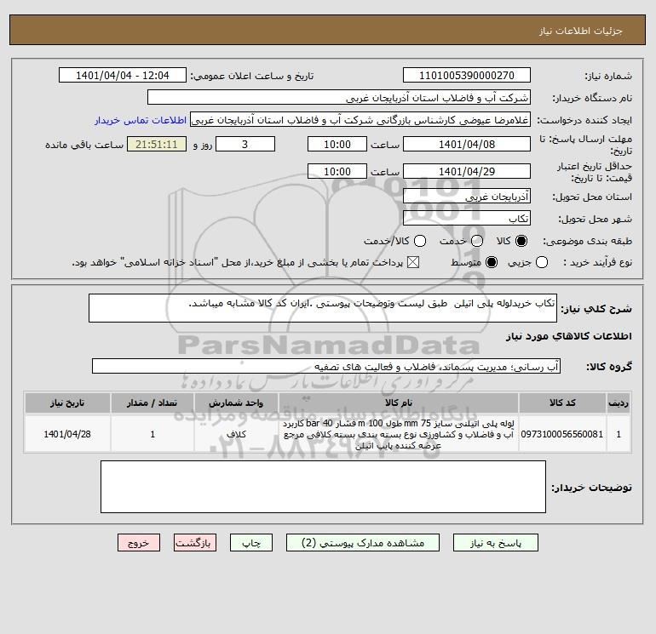Select the خدمت radio button
The image size is (656, 634).
pyautogui.click(x=477, y=241)
